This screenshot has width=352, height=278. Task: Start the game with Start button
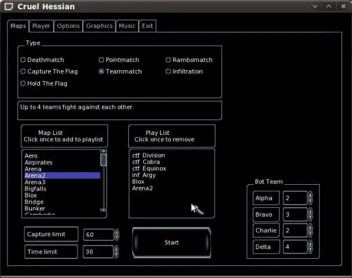[x=172, y=243]
